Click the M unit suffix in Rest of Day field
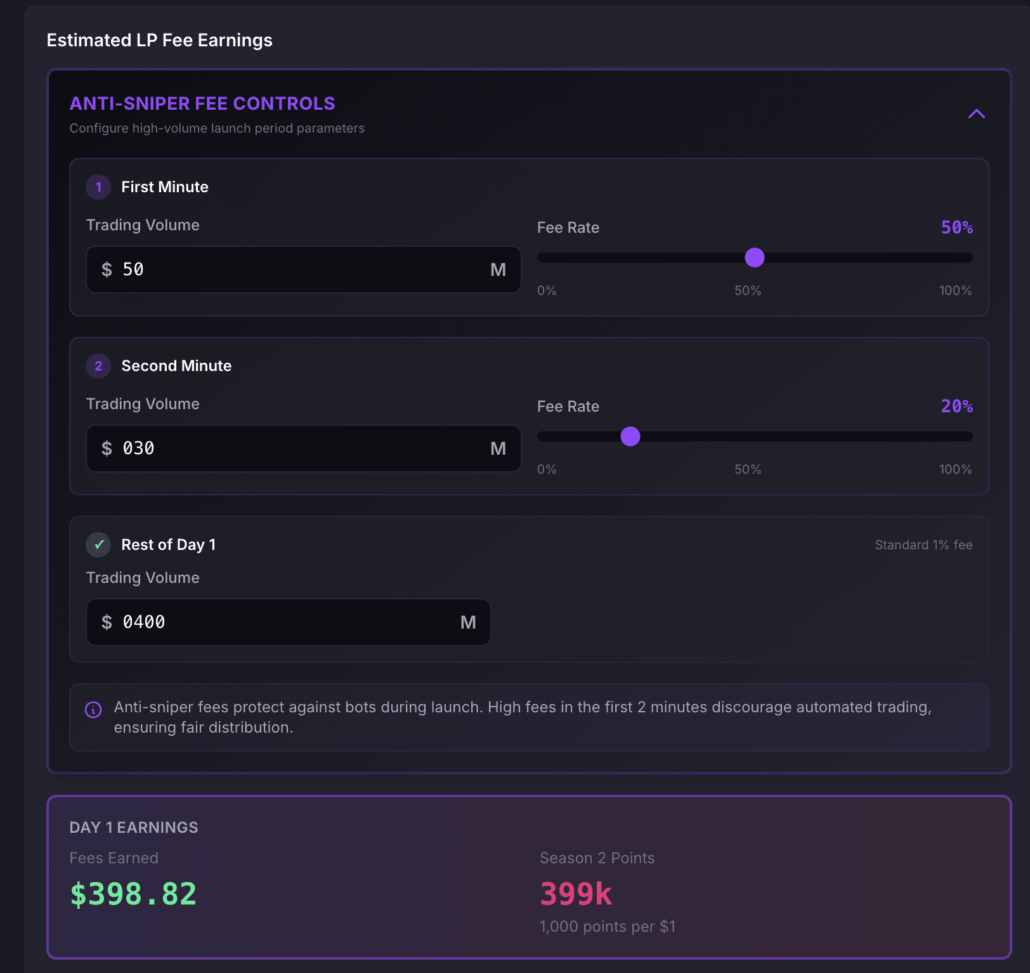Image resolution: width=1030 pixels, height=973 pixels. [x=468, y=622]
